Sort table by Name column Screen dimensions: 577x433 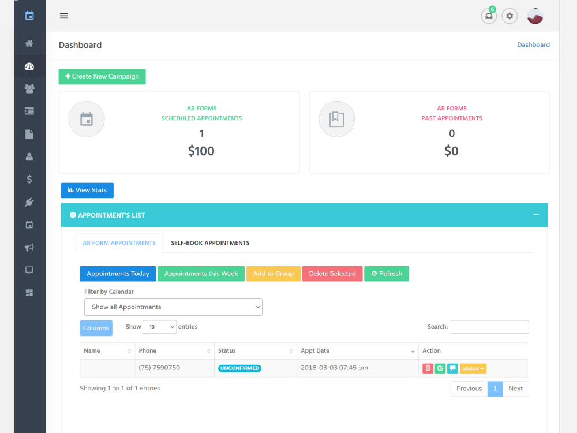click(107, 351)
